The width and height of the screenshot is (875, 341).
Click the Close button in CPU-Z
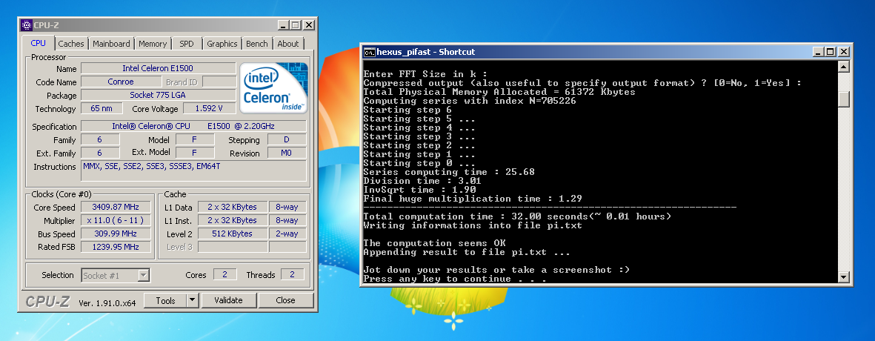tap(285, 300)
